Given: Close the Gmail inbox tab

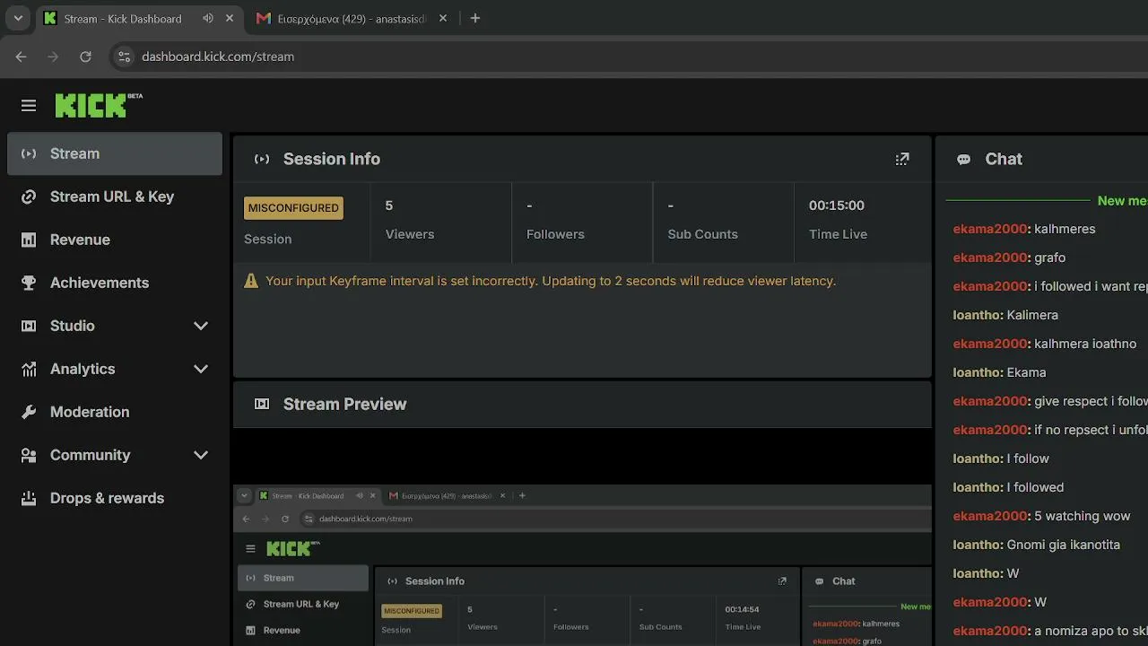Looking at the screenshot, I should 445,18.
